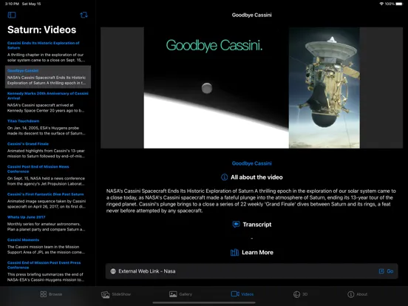Viewport: 408px width, 306px height.
Task: Check the Wi-Fi status icon
Action: tap(381, 4)
